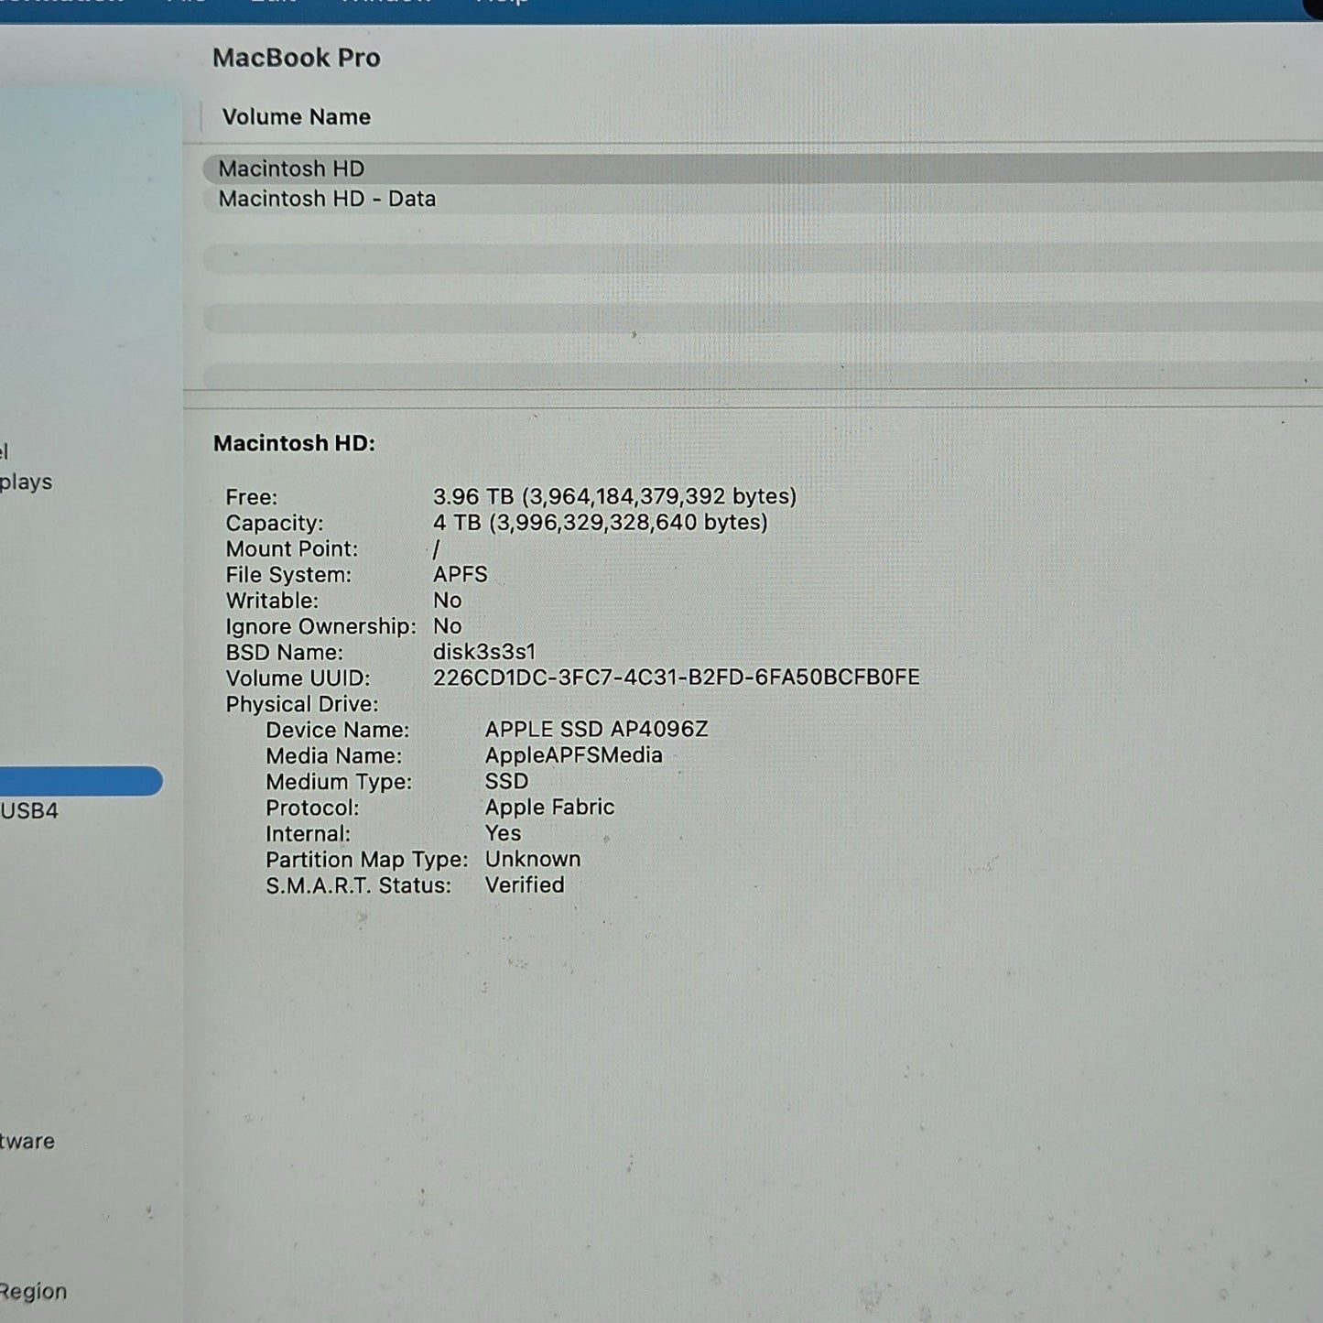Click the 'Medium Type:' label
This screenshot has height=1323, width=1323.
coord(339,782)
